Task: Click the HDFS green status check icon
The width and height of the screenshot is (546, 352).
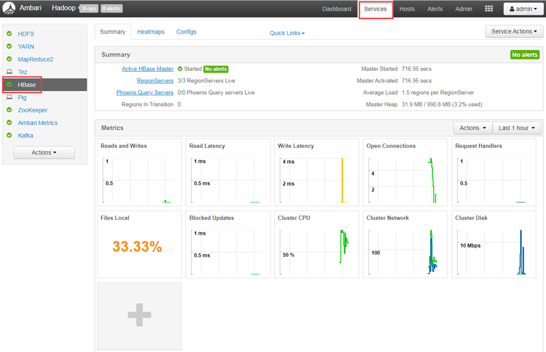Action: click(x=10, y=34)
